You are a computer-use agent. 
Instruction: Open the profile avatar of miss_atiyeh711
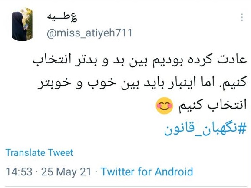click(22, 24)
